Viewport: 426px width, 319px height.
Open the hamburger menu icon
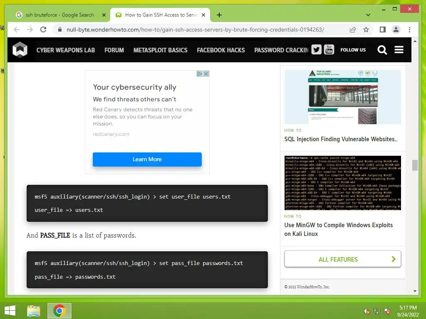[x=399, y=50]
